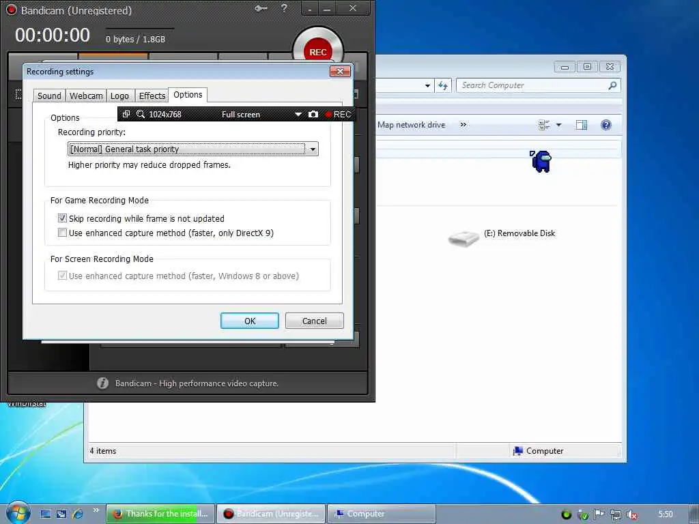Click the window mode icon on overlay bar
Viewport: 699px width, 524px height.
[x=126, y=114]
